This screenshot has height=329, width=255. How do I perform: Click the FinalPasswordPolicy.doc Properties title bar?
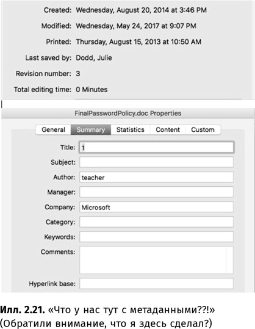128,114
